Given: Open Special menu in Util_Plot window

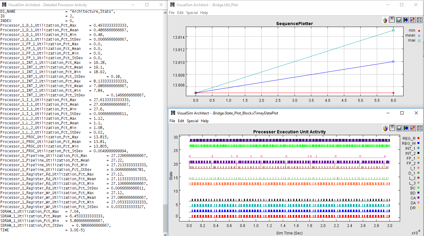Looking at the screenshot, I should 192,13.
